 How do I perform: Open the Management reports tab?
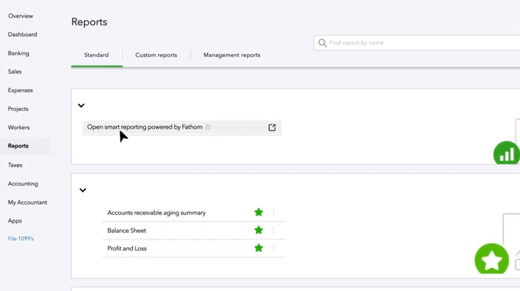click(232, 55)
